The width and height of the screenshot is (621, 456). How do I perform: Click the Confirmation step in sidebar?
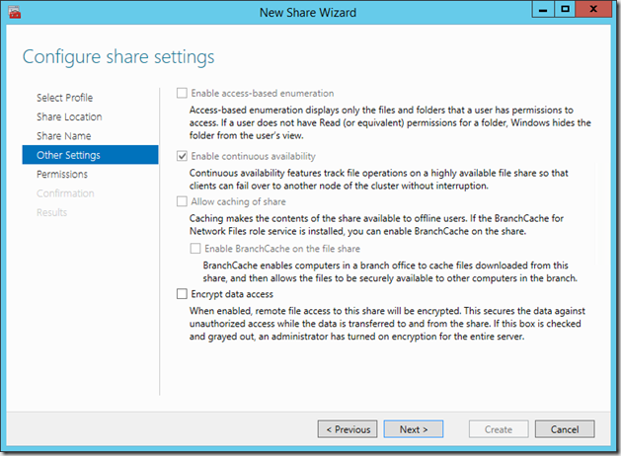point(65,193)
